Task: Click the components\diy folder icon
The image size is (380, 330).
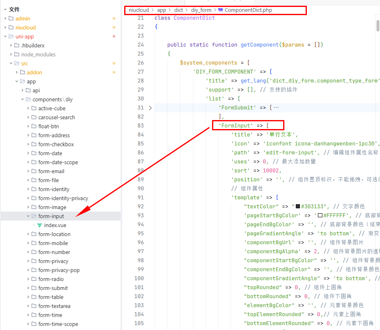Action: [28, 99]
